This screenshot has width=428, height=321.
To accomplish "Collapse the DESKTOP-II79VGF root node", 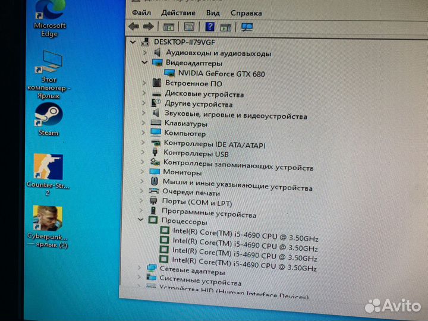I will (131, 42).
